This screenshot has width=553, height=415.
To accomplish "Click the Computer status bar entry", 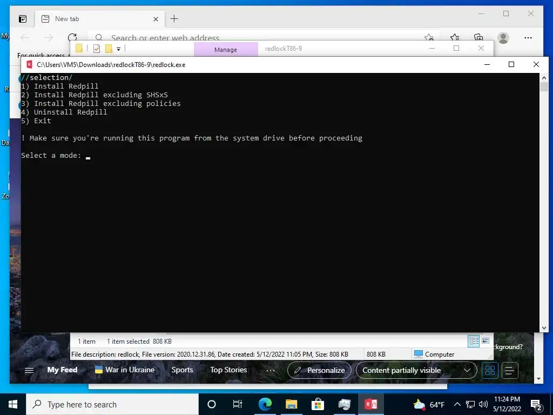I will 434,354.
